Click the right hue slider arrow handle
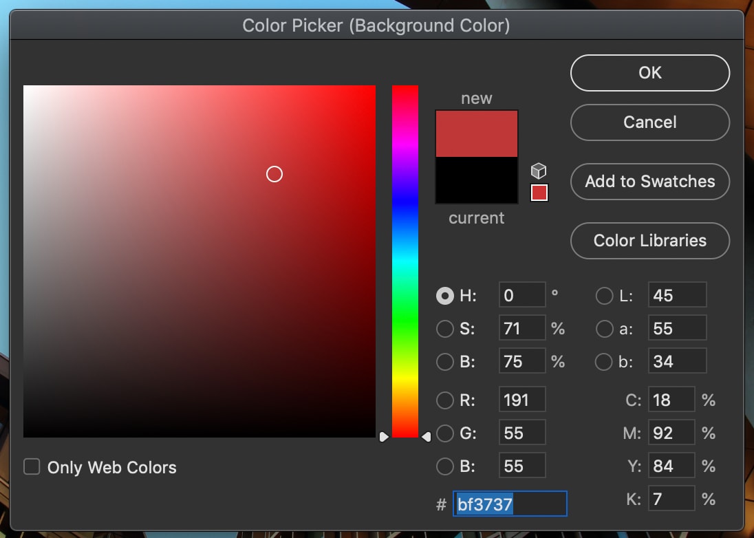 coord(427,437)
